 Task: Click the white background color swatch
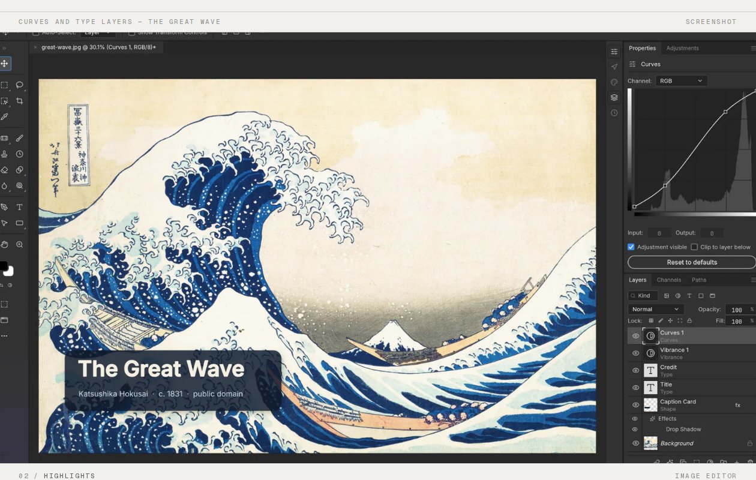click(x=8, y=271)
